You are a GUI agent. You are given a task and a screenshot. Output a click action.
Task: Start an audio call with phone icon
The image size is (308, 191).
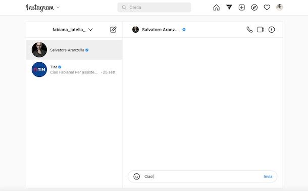pyautogui.click(x=249, y=30)
